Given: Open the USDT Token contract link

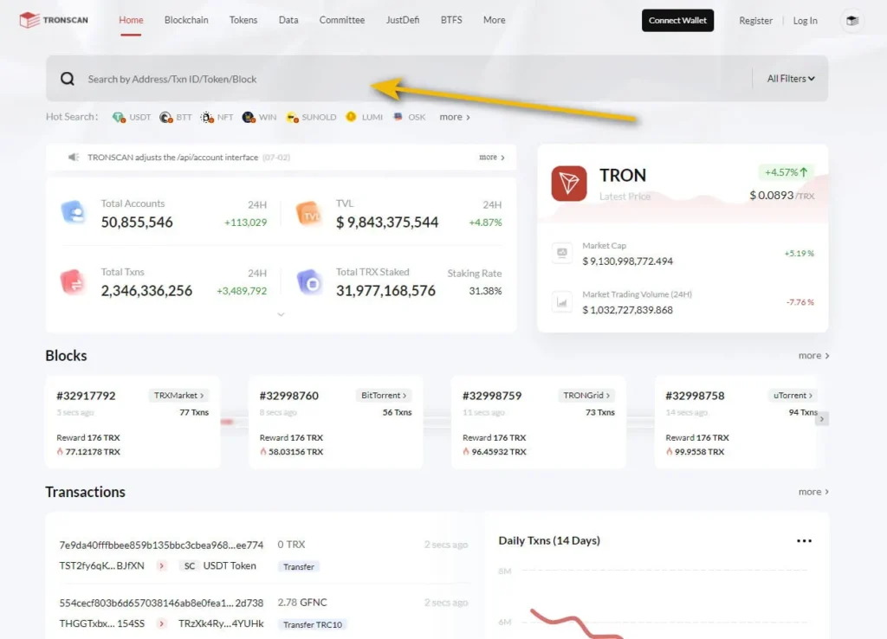Looking at the screenshot, I should pyautogui.click(x=229, y=565).
